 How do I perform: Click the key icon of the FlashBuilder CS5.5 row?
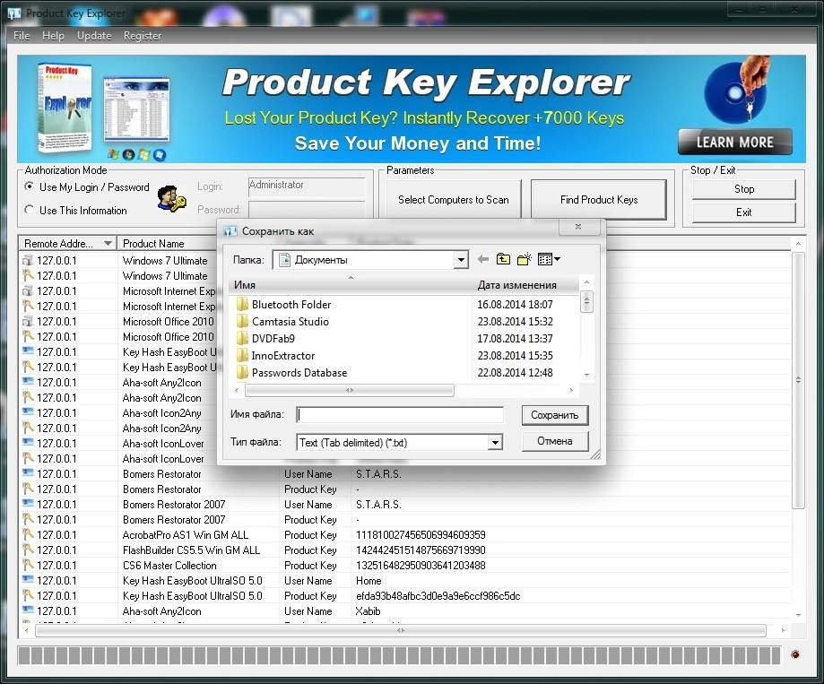28,550
